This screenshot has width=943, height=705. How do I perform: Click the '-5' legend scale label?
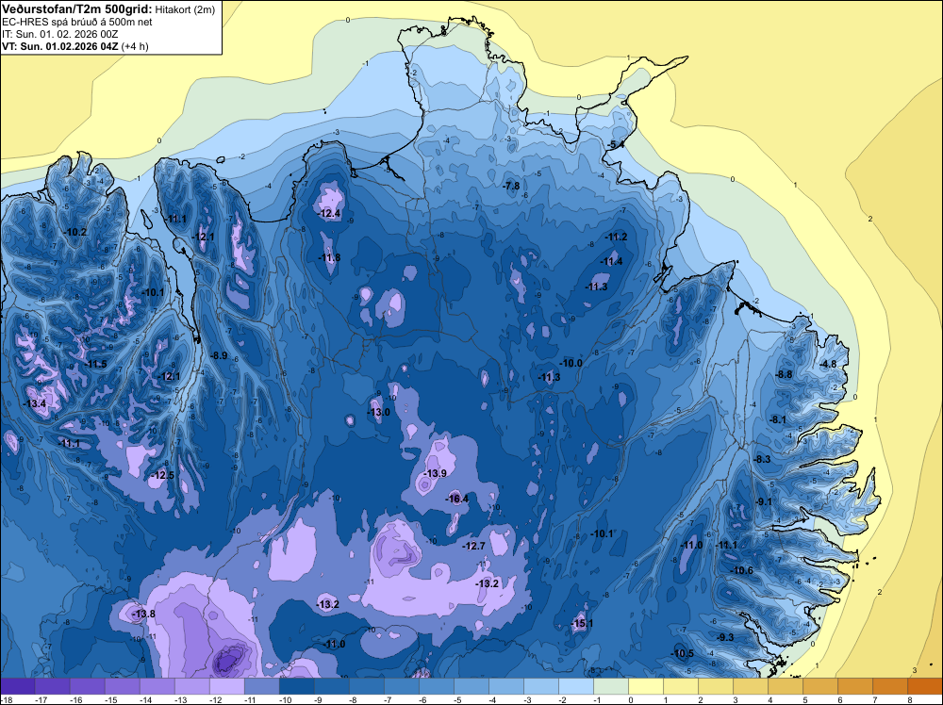click(457, 699)
